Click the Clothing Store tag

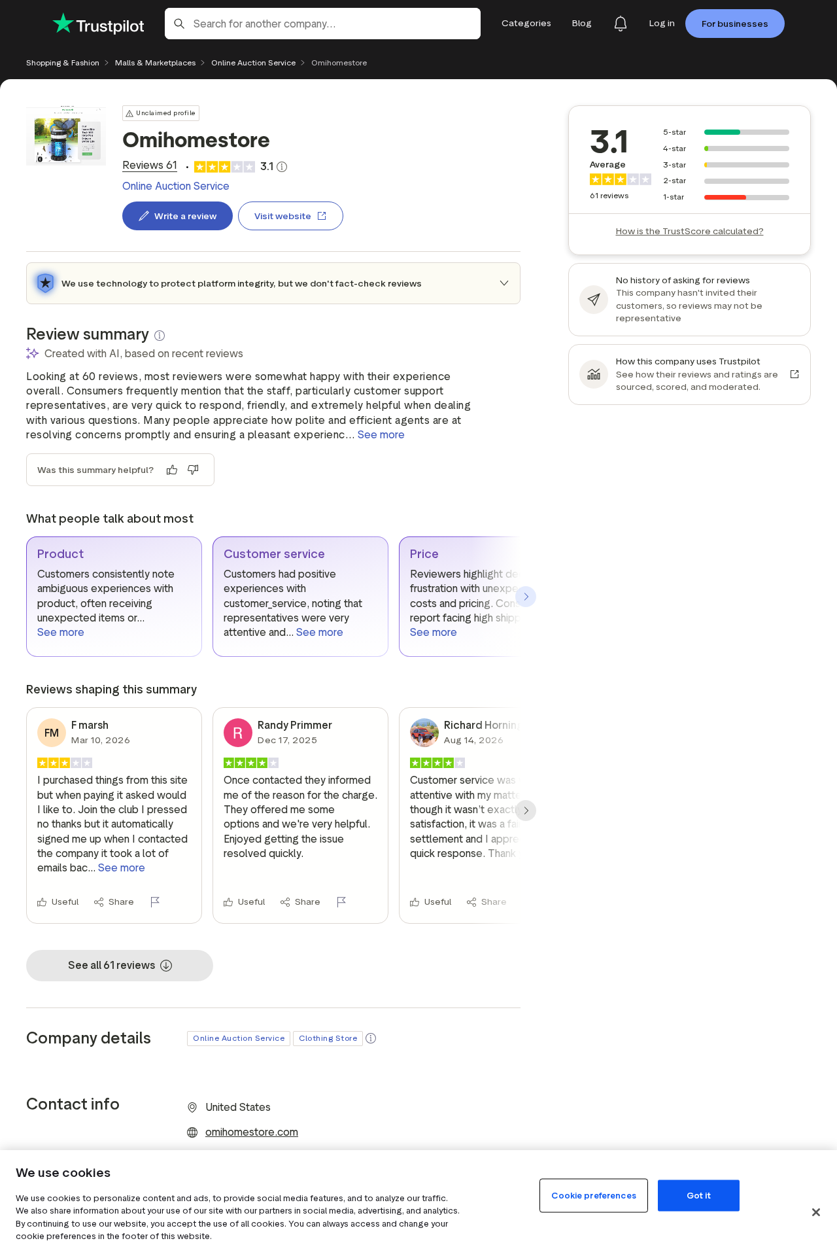click(328, 1038)
